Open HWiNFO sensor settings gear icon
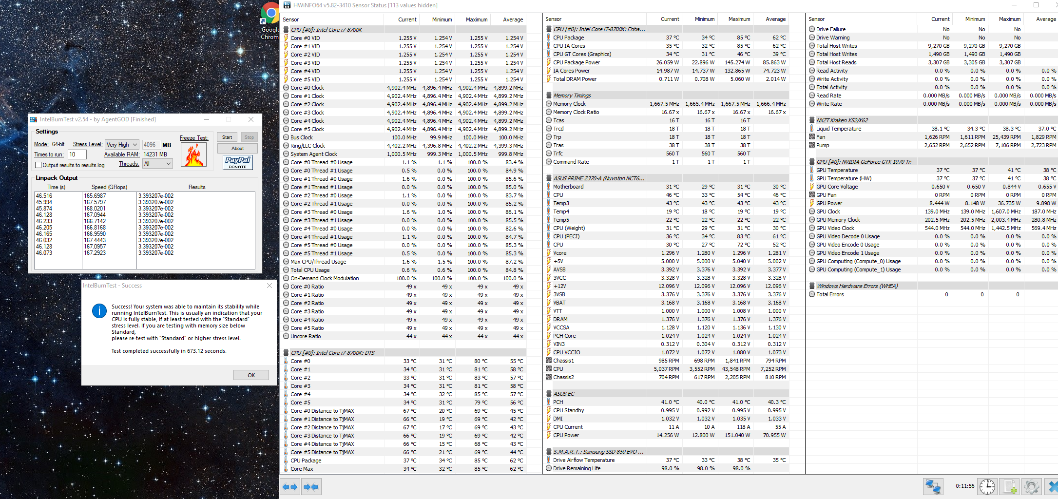The height and width of the screenshot is (499, 1058). click(1031, 486)
